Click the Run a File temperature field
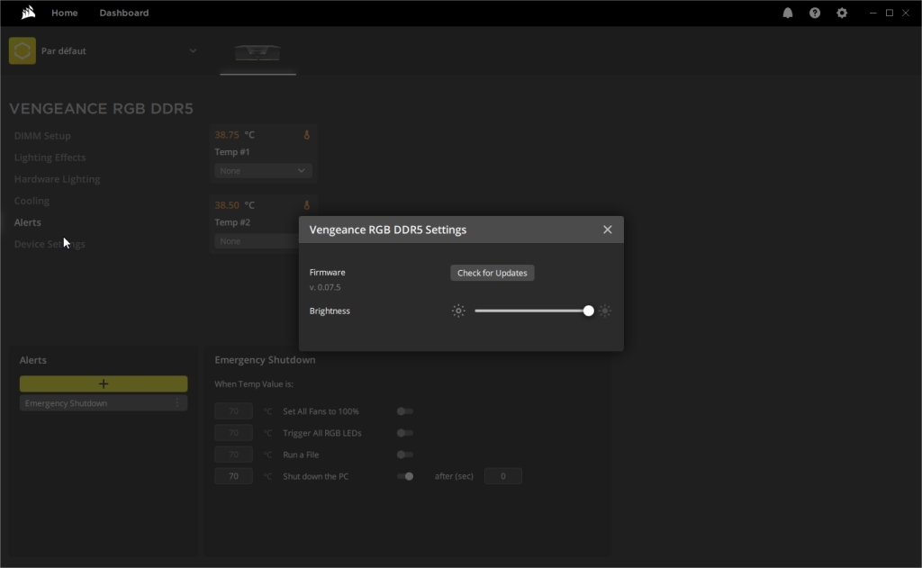This screenshot has width=922, height=568. tap(233, 455)
